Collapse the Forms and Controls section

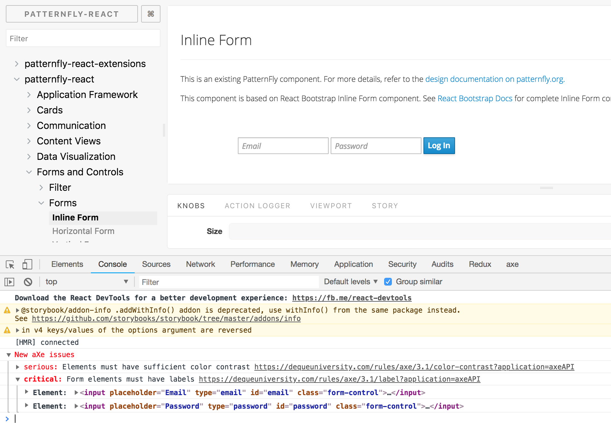pyautogui.click(x=29, y=172)
